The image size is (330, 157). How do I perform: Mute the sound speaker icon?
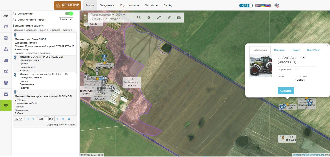tap(277, 6)
